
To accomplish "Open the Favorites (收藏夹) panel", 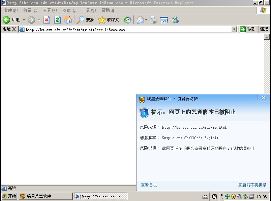I will 109,20.
